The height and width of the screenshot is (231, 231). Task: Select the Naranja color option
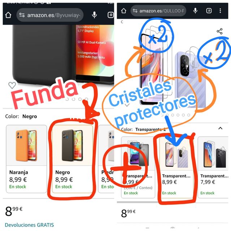point(26,159)
